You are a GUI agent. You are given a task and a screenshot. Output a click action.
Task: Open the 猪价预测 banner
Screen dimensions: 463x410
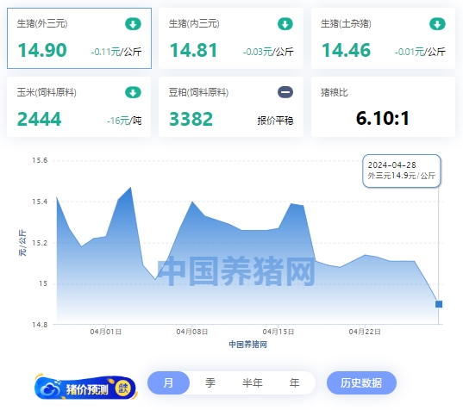[85, 388]
